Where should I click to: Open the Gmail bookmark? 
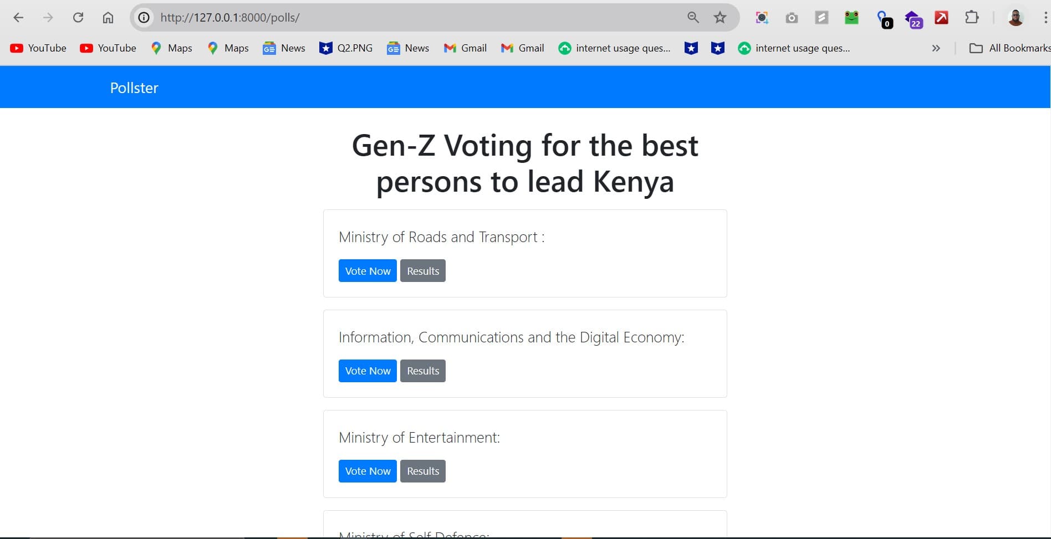465,48
